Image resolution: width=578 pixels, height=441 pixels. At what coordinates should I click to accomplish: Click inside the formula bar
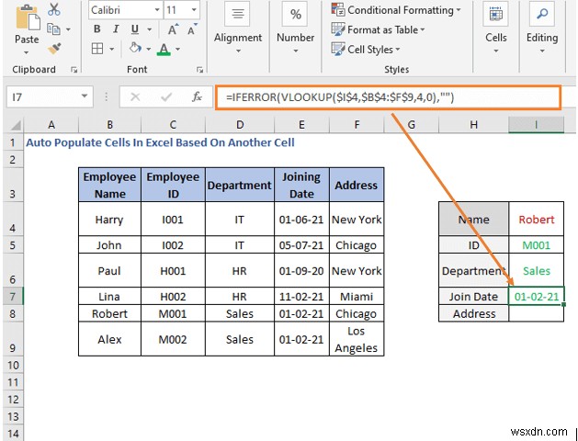point(388,97)
